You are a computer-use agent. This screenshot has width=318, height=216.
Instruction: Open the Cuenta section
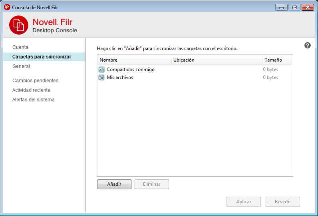(20, 47)
